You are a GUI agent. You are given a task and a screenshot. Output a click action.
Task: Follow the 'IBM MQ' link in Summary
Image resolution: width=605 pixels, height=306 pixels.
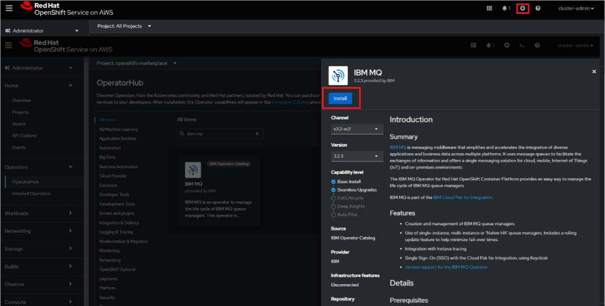[x=398, y=147]
